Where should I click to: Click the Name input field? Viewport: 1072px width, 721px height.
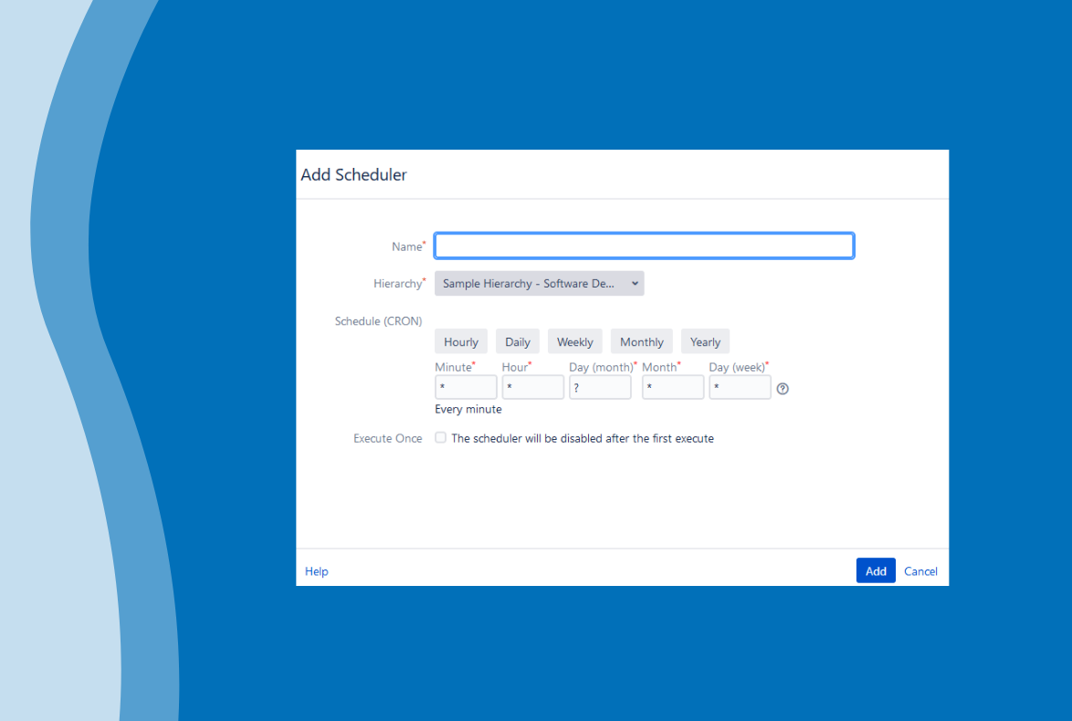(x=644, y=245)
